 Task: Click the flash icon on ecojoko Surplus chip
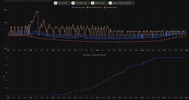pos(110,3)
